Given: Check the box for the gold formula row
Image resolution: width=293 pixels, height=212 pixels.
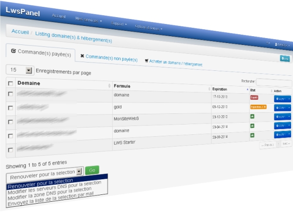Looking at the screenshot, I should tap(11, 107).
